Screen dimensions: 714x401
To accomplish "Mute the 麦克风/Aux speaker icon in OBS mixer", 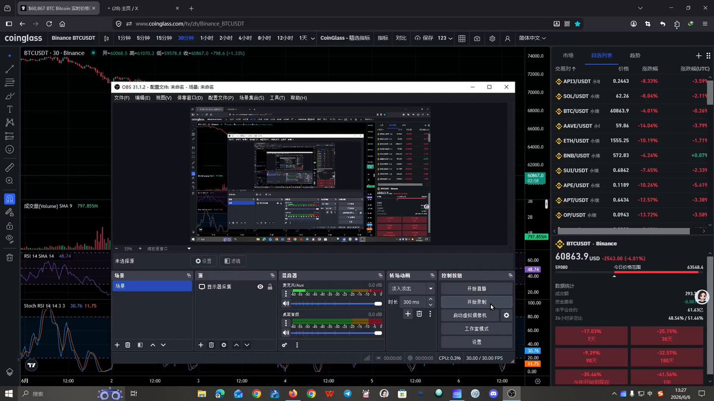I will [286, 304].
